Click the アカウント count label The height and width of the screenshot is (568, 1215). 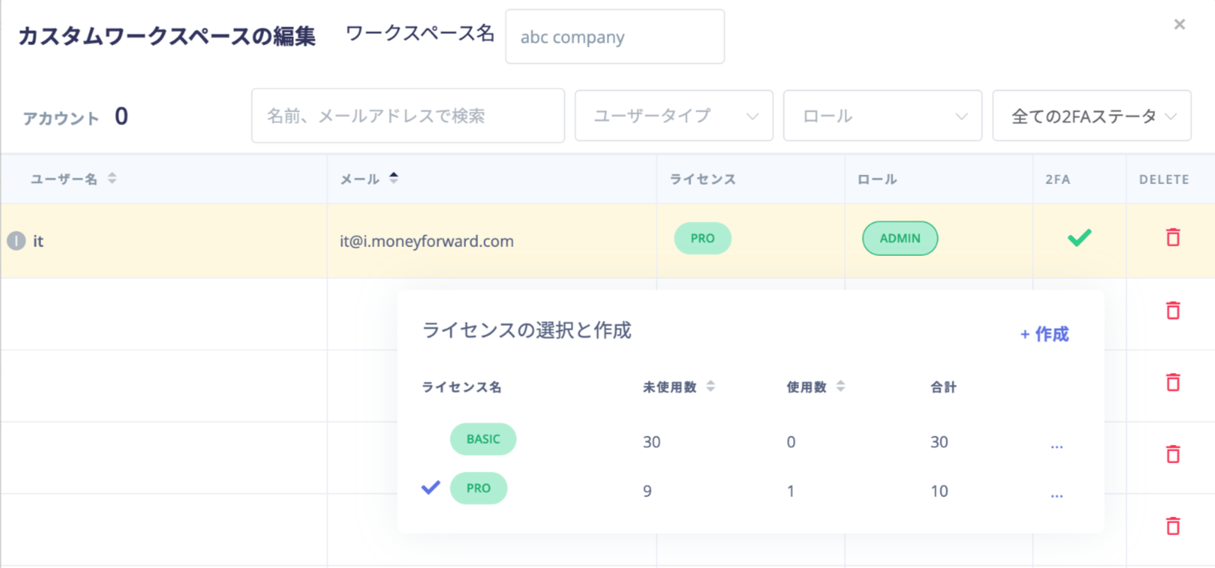tap(61, 118)
